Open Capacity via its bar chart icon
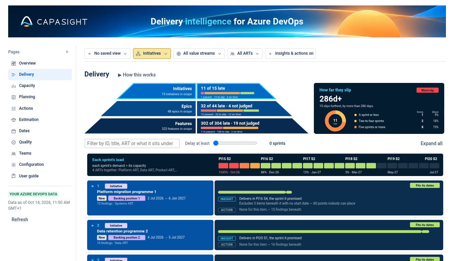Image resolution: width=465 pixels, height=261 pixels. tap(14, 86)
